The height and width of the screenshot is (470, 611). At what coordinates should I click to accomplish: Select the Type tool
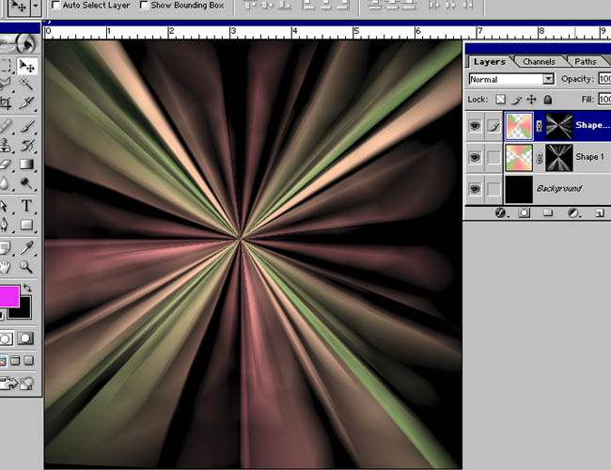(x=26, y=206)
